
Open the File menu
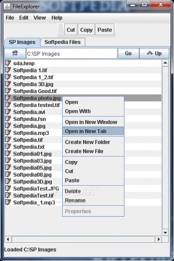(x=10, y=18)
